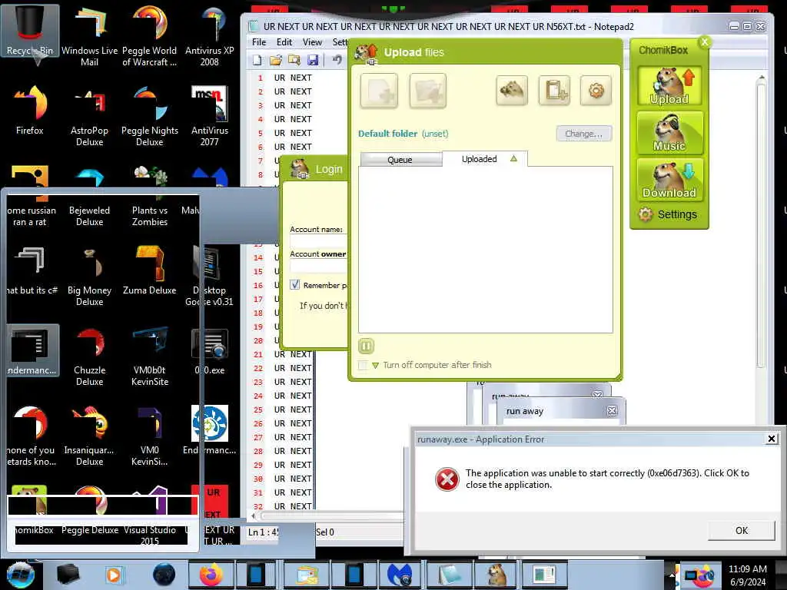The height and width of the screenshot is (590, 787).
Task: Select the Recycle Bin desktop icon
Action: click(x=30, y=31)
